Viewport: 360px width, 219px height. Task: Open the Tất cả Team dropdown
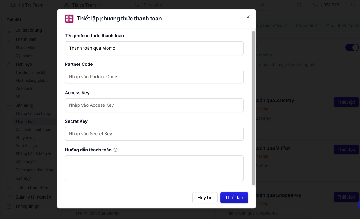click(x=83, y=5)
